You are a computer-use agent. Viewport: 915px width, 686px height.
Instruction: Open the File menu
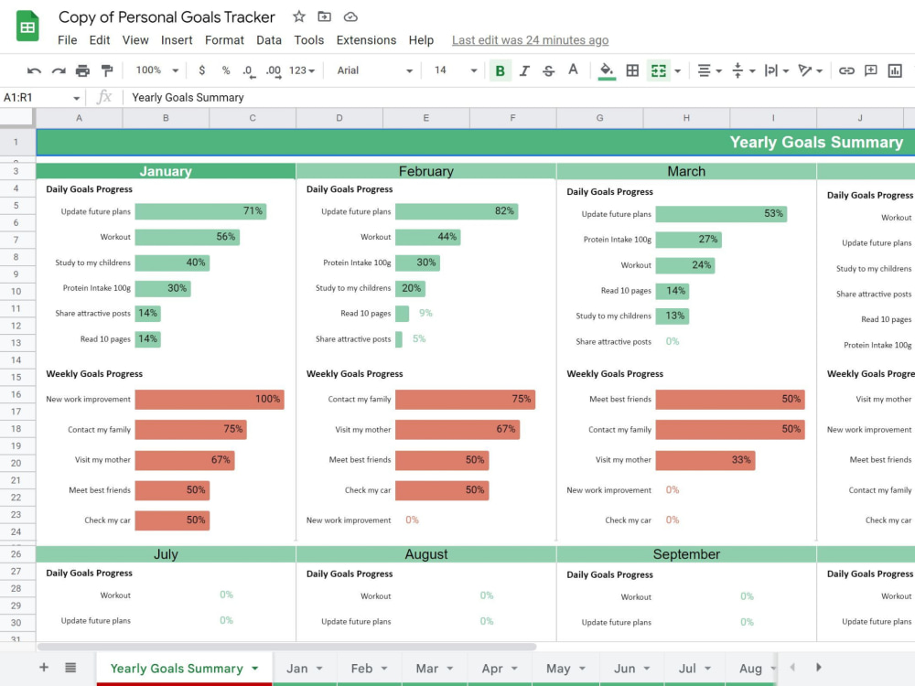point(67,40)
